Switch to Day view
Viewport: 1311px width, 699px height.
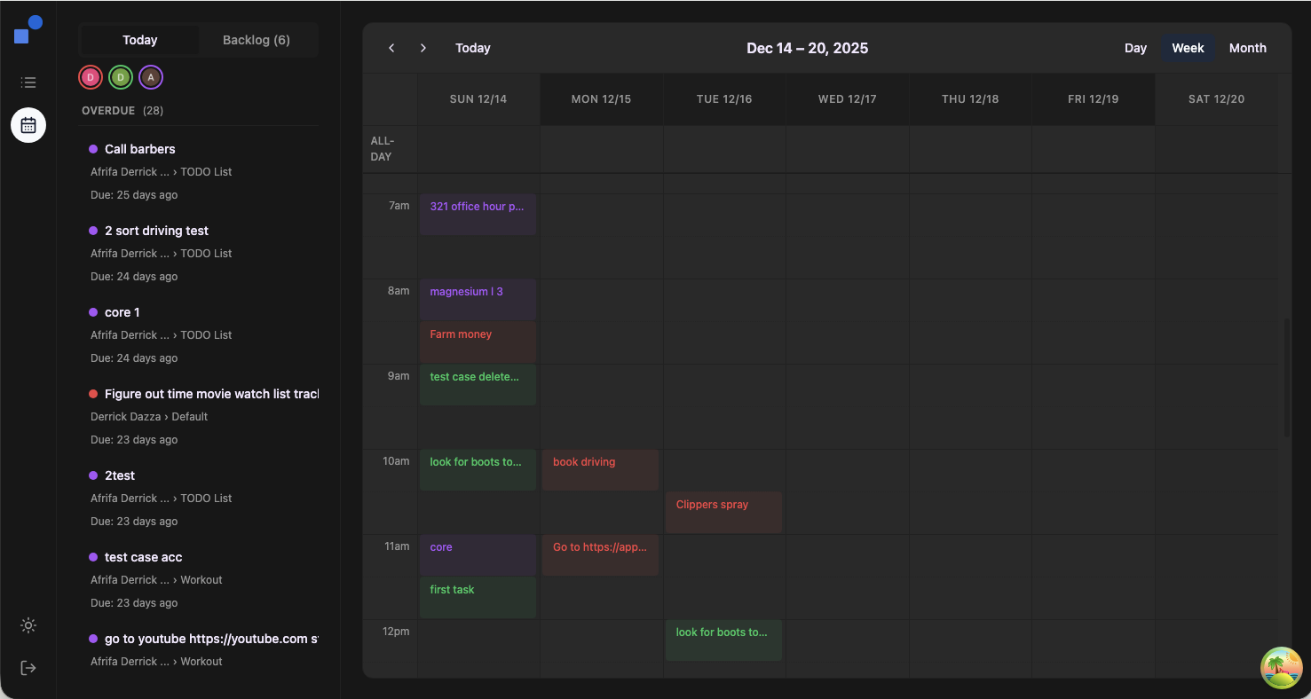(1135, 47)
